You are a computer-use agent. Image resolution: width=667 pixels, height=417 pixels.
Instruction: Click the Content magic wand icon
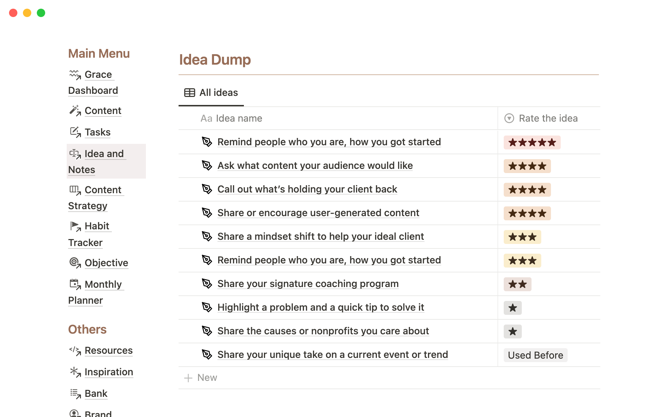pos(75,111)
